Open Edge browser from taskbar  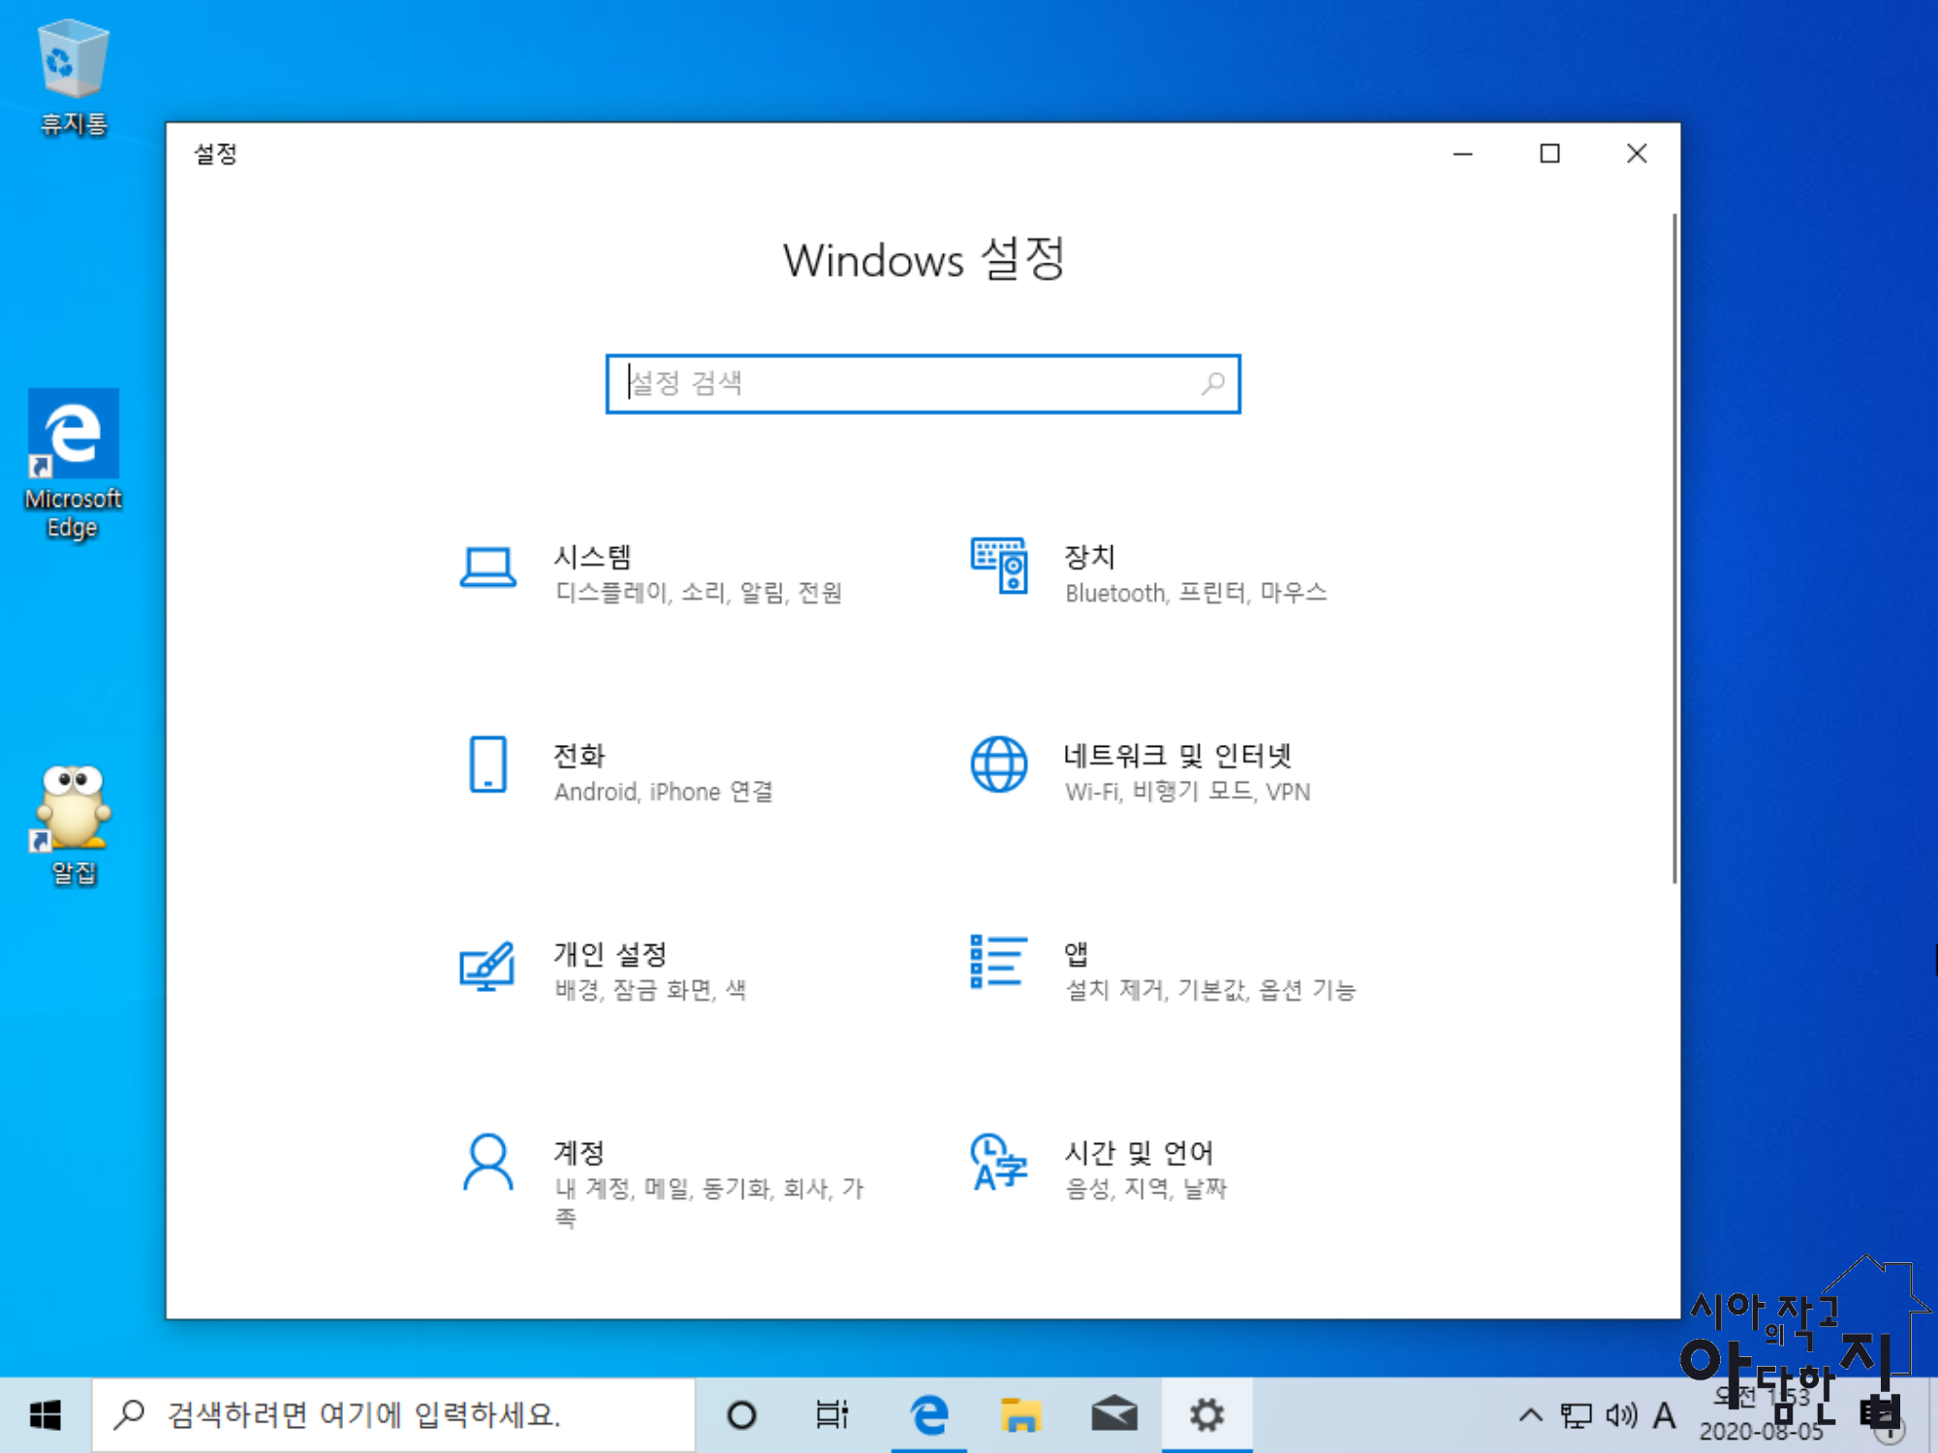pos(928,1415)
